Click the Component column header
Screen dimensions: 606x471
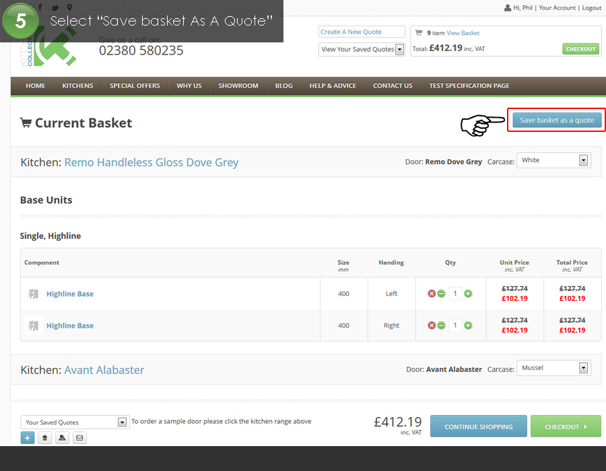tap(42, 262)
